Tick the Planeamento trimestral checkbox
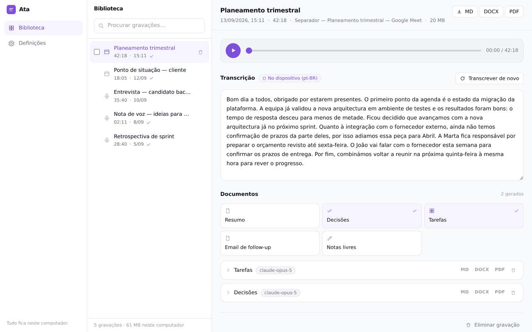The image size is (532, 332). pos(97,52)
